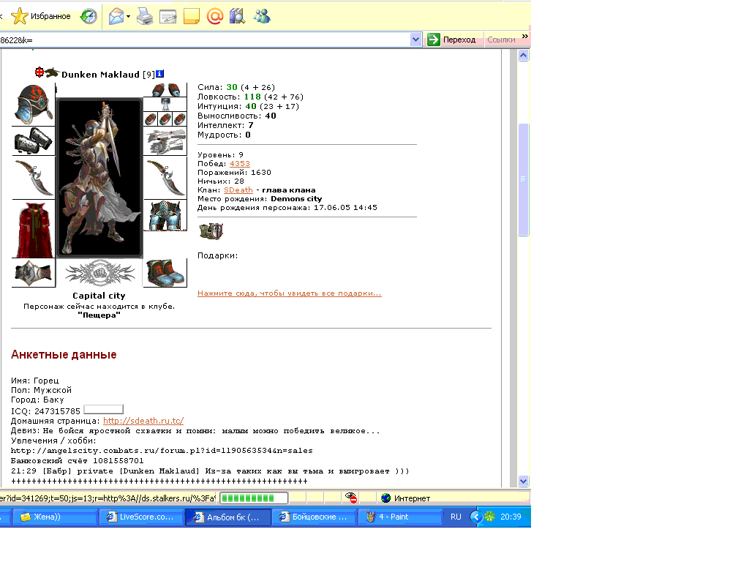Click the Edit page toolbar icon

click(168, 17)
